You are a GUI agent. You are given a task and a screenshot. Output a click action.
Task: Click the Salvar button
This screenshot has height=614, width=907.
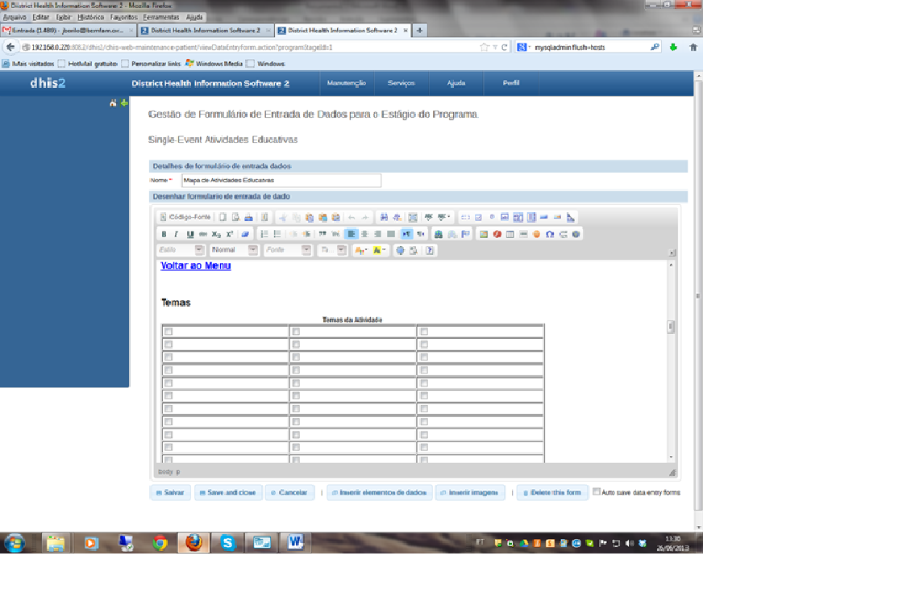[170, 492]
